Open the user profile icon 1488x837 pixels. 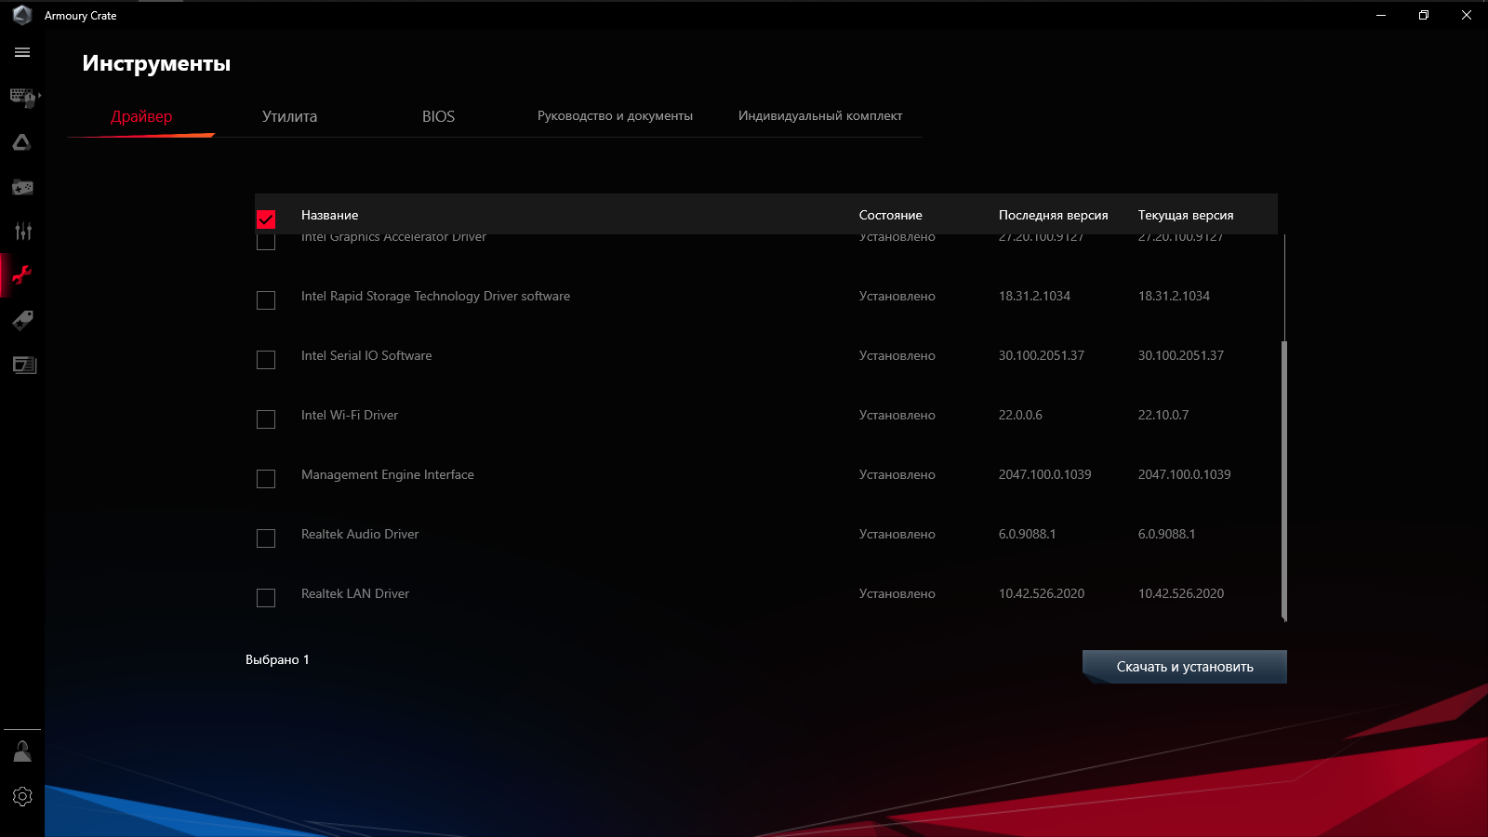(x=22, y=751)
